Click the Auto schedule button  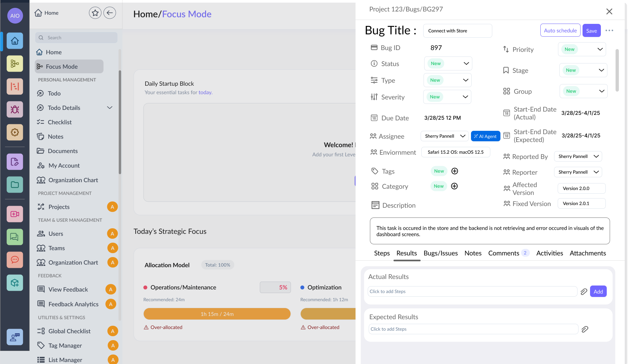click(x=560, y=30)
